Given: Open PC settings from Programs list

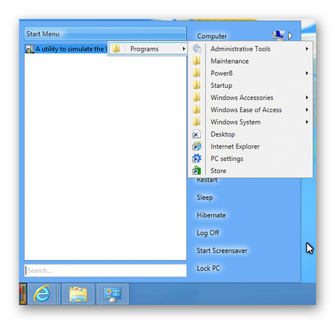Looking at the screenshot, I should pos(251,159).
